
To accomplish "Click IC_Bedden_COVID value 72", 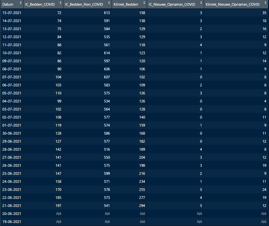I will click(x=59, y=13).
